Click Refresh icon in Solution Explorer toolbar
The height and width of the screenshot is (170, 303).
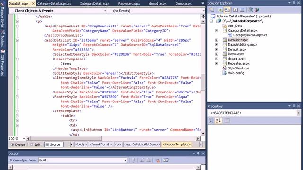pyautogui.click(x=220, y=10)
